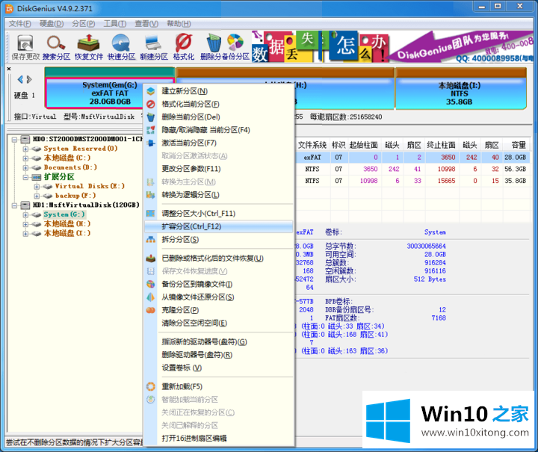The width and height of the screenshot is (538, 452).
Task: Collapse the 扩展分区 tree node
Action: click(25, 177)
